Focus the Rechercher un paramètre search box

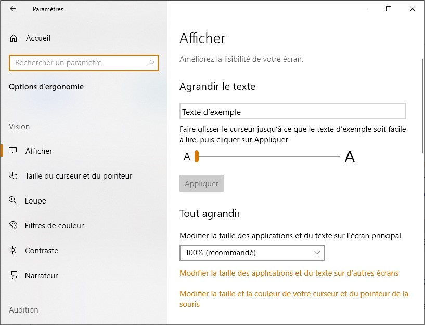pos(78,63)
